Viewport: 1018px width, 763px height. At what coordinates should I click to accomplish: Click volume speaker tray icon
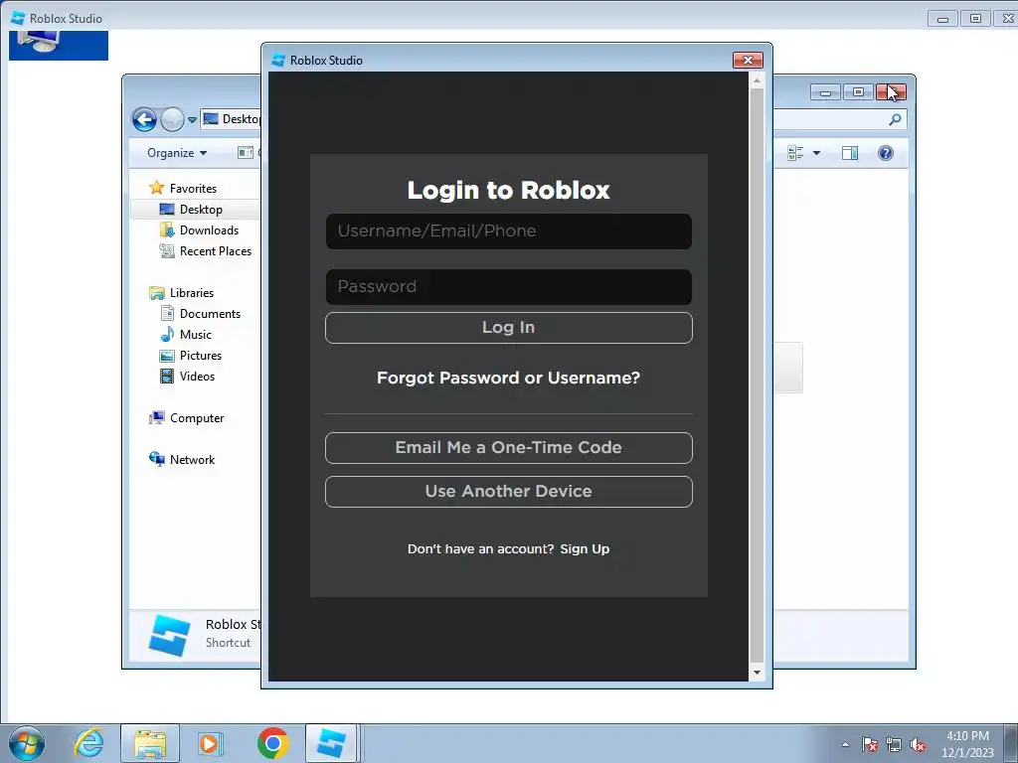pos(918,745)
